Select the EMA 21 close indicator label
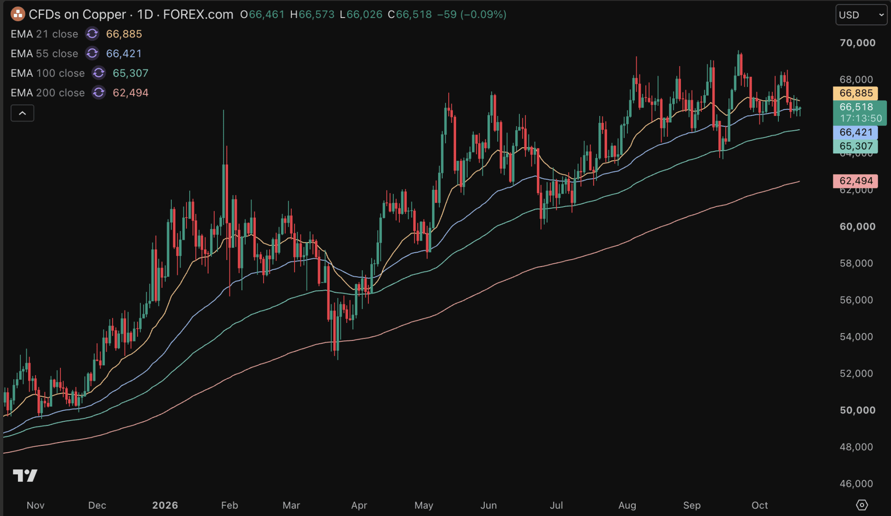 pyautogui.click(x=44, y=34)
